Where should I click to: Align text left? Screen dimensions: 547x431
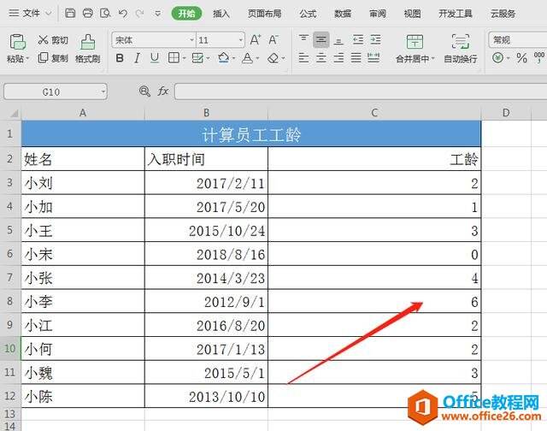pos(303,57)
